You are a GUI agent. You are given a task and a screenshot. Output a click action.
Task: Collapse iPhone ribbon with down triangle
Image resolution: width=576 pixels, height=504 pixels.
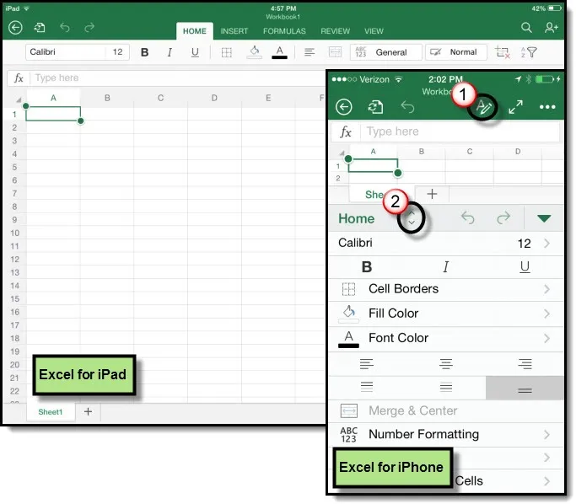544,218
